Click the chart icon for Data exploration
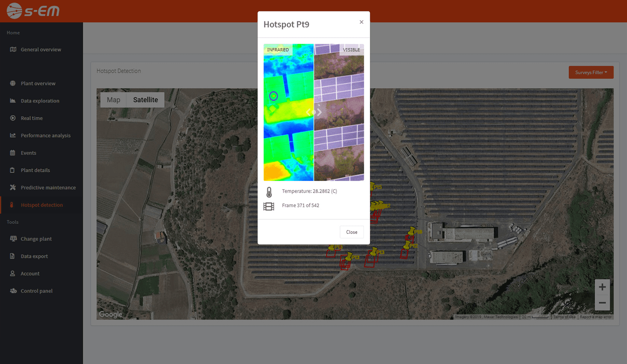The height and width of the screenshot is (364, 627). tap(13, 101)
